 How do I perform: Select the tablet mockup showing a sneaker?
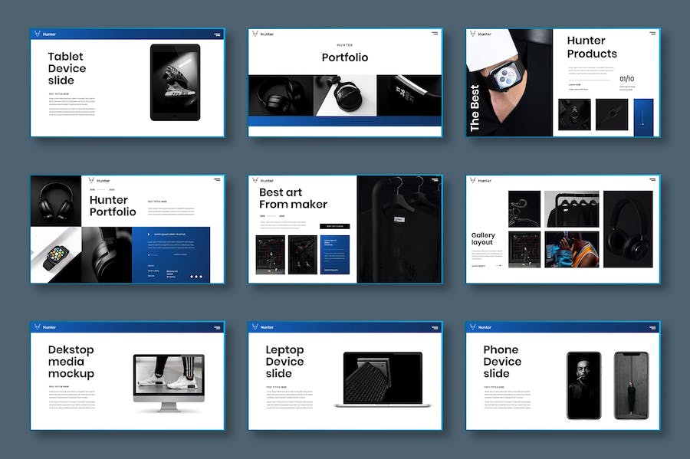pos(175,82)
